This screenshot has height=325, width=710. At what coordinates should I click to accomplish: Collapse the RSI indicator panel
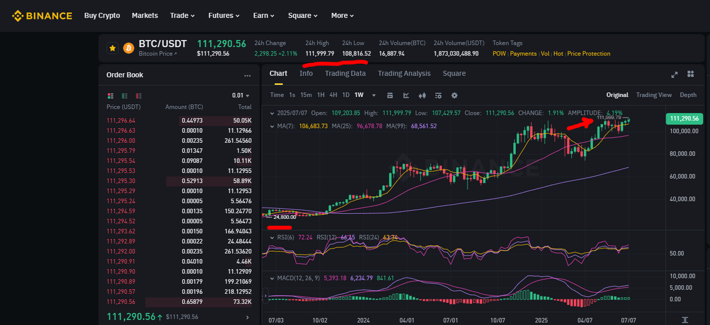click(272, 237)
